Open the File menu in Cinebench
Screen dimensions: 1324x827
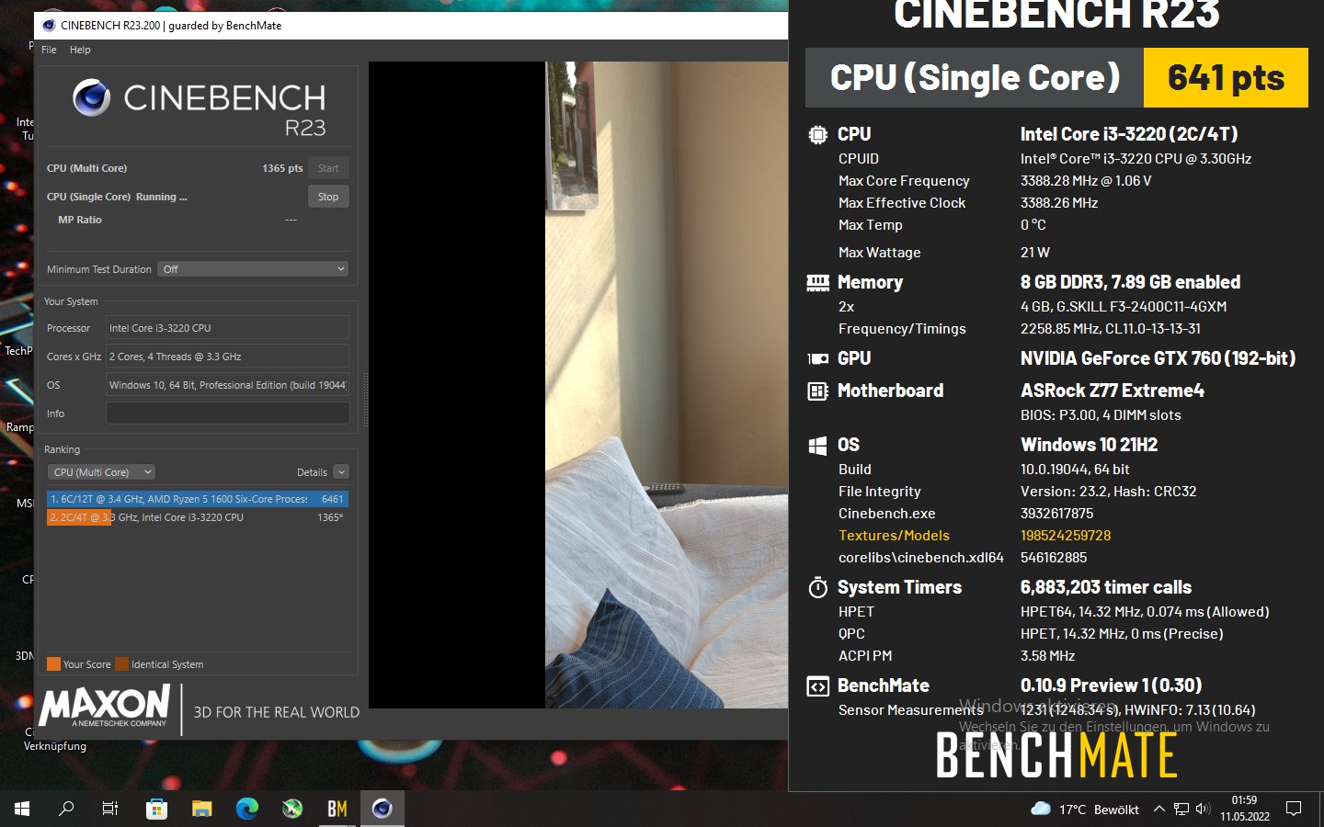[49, 50]
